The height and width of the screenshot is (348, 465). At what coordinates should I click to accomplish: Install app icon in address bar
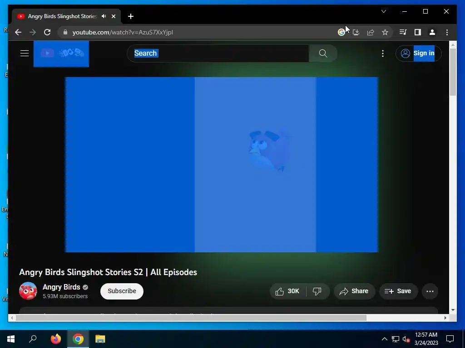point(356,32)
